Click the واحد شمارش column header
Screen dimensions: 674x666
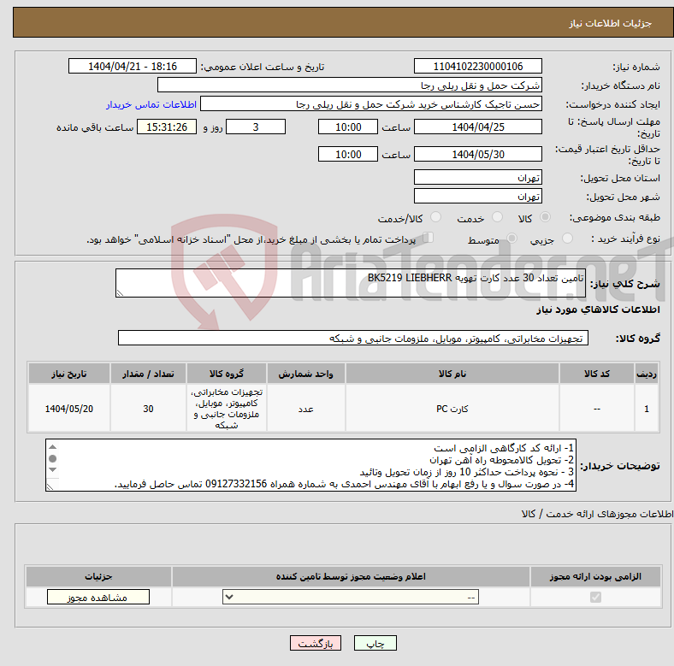305,374
